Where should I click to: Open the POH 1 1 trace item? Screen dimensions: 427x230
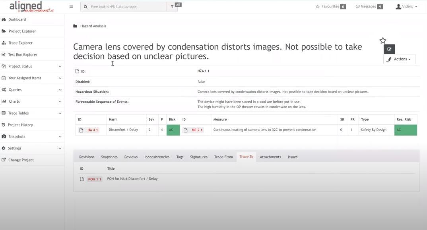pyautogui.click(x=94, y=179)
